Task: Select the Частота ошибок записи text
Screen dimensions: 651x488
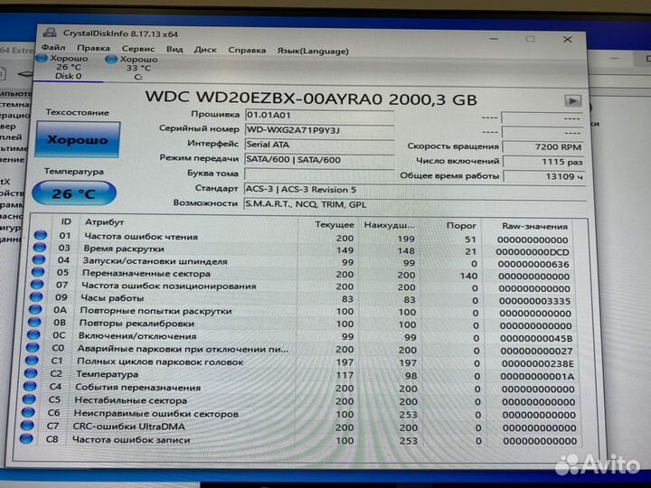Action: click(x=131, y=440)
